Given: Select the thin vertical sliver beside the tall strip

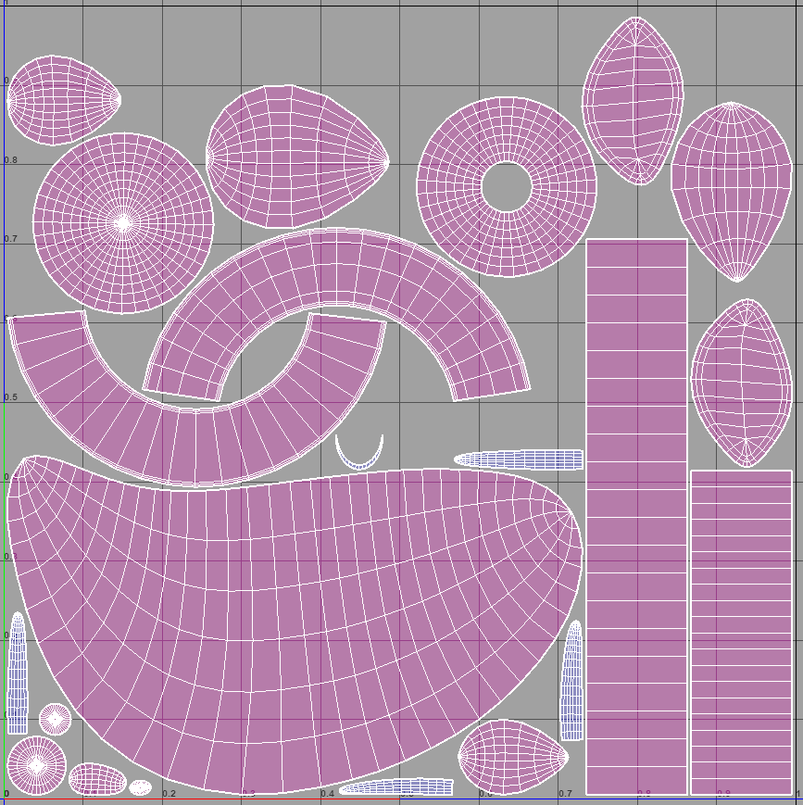Looking at the screenshot, I should pos(572,681).
